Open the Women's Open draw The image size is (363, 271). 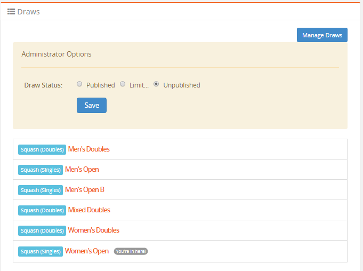[x=86, y=251]
